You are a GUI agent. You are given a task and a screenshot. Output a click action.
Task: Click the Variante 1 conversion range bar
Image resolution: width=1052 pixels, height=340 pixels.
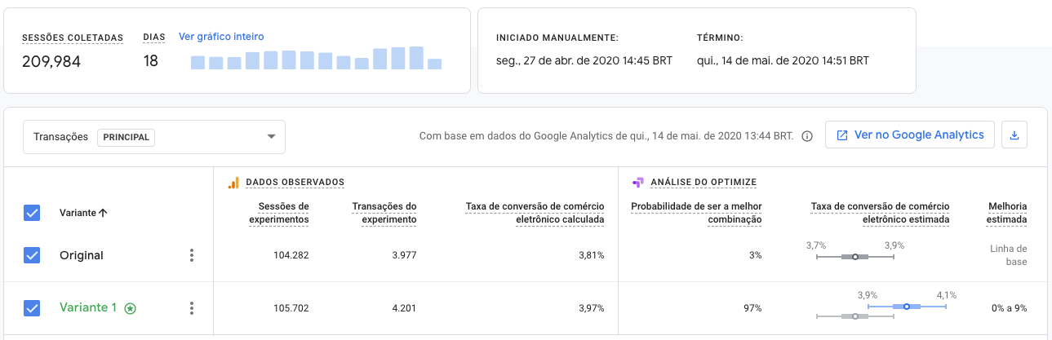pos(907,307)
